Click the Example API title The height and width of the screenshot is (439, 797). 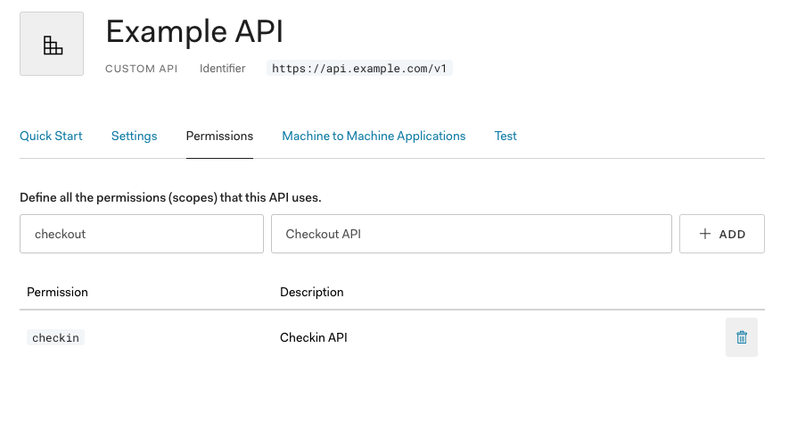click(194, 32)
